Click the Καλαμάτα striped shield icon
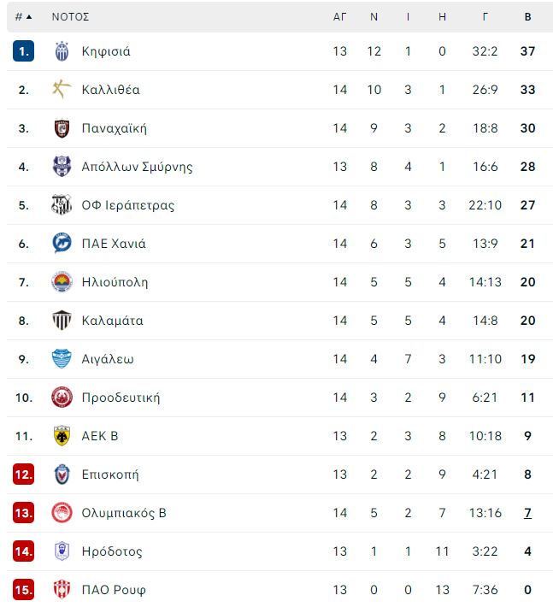Image resolution: width=553 pixels, height=607 pixels. 62,320
